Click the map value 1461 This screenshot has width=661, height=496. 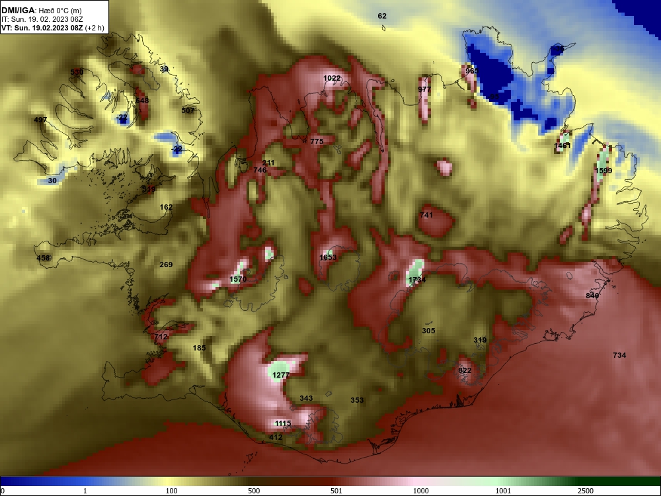[x=562, y=146]
